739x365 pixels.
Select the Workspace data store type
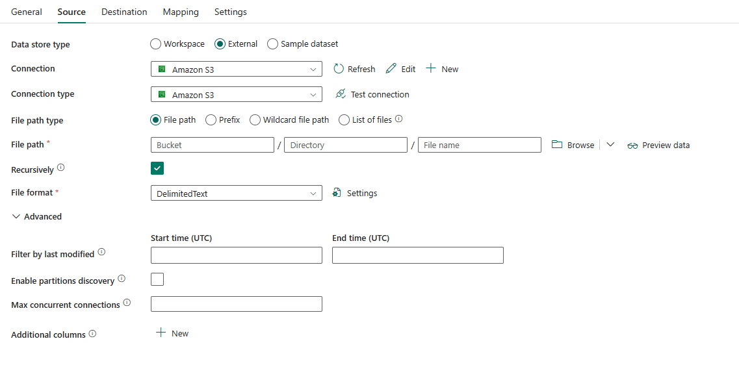click(x=155, y=44)
